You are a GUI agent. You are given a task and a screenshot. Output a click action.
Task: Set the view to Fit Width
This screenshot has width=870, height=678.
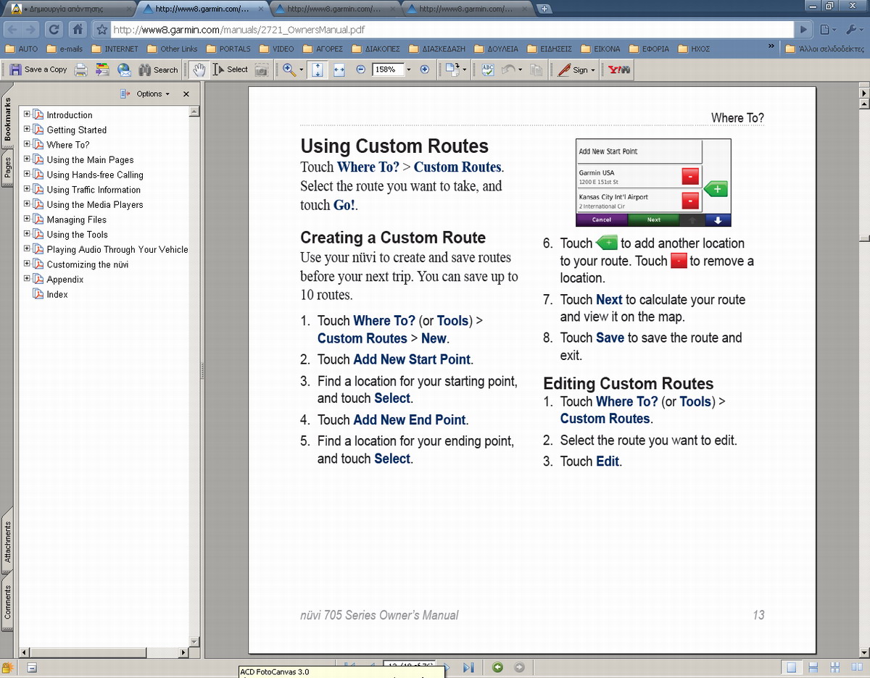pos(339,70)
